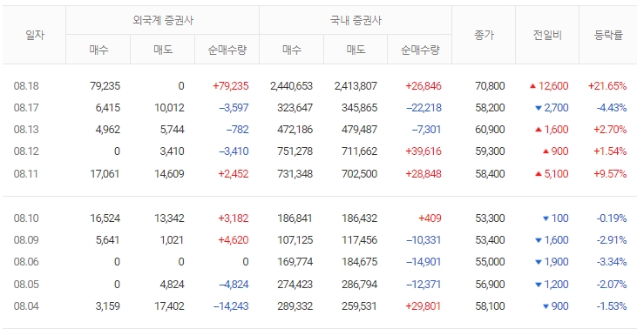Image resolution: width=637 pixels, height=329 pixels.
Task: Click the 일자 column header
Action: tap(34, 36)
